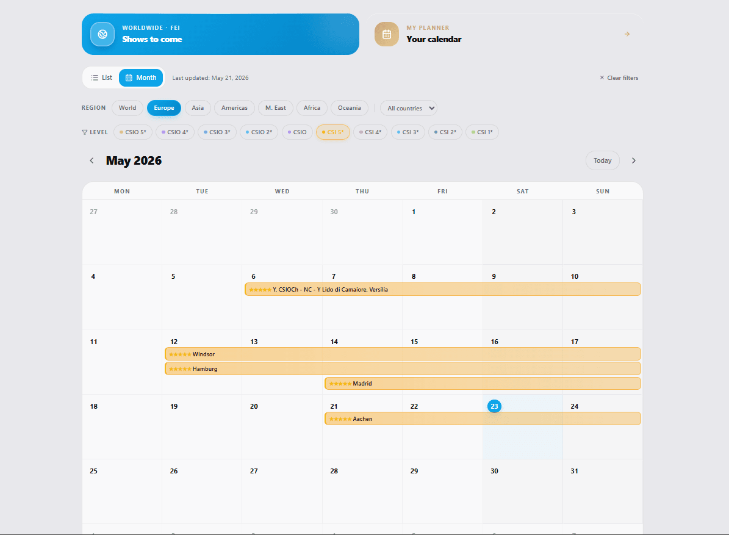
Task: Click the arrow icon beside Your calendar
Action: tap(627, 34)
